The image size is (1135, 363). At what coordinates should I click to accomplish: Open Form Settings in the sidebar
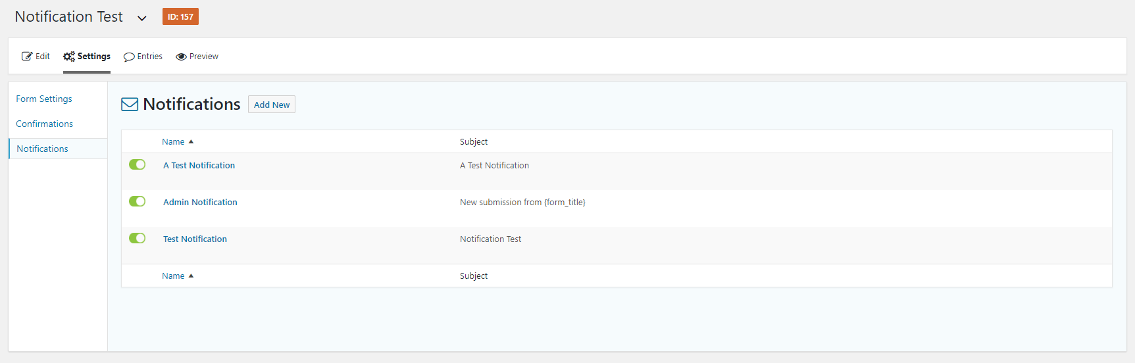tap(44, 99)
